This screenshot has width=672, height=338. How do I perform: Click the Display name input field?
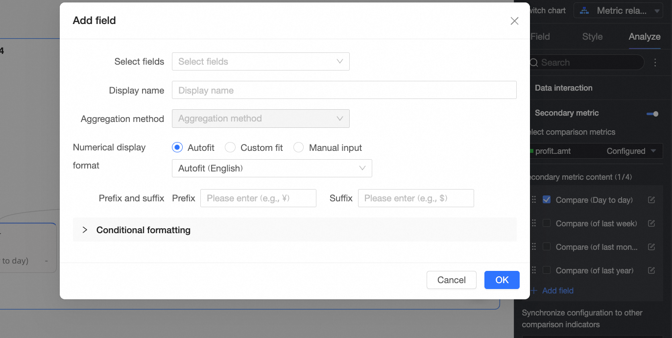click(344, 90)
